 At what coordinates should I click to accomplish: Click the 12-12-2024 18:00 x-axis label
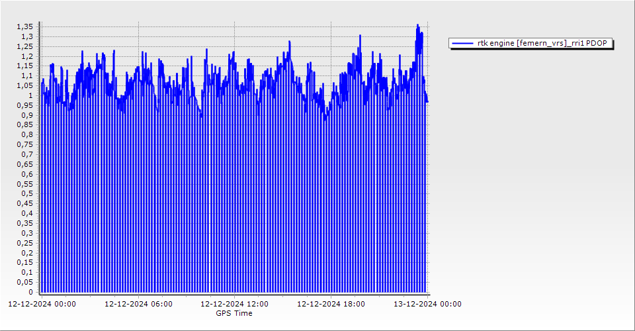click(x=331, y=305)
